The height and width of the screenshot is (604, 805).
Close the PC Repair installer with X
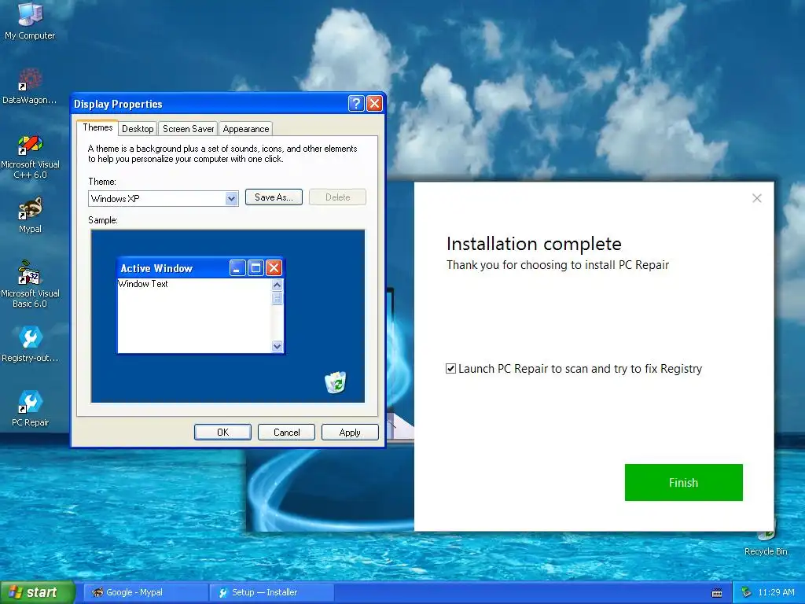(757, 198)
